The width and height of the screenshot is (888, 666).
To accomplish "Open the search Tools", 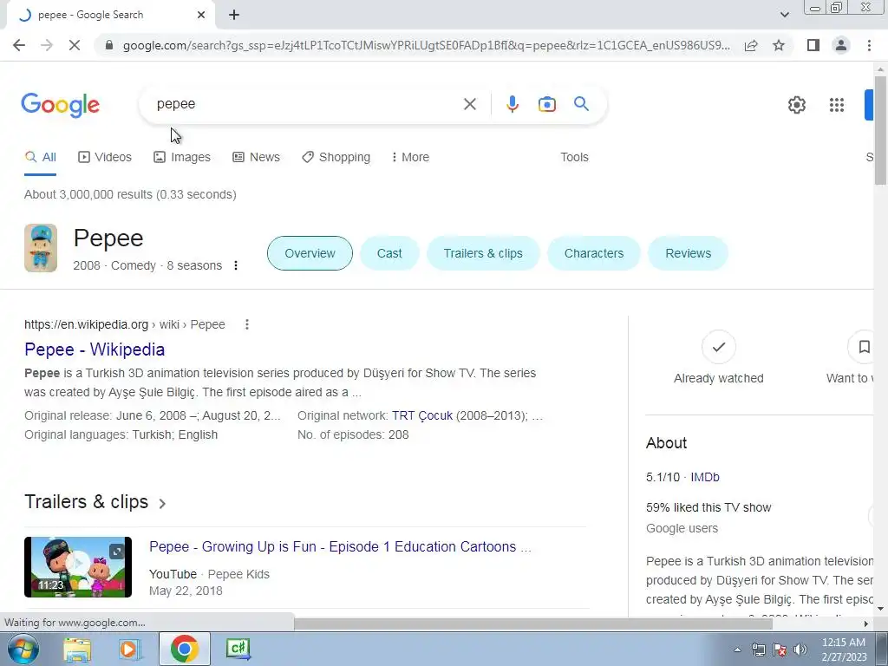I will tap(574, 158).
